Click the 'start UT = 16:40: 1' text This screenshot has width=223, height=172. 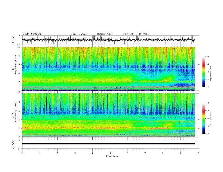[x=136, y=34]
